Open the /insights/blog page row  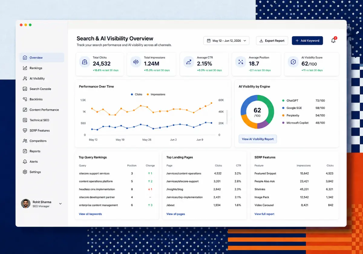click(204, 189)
